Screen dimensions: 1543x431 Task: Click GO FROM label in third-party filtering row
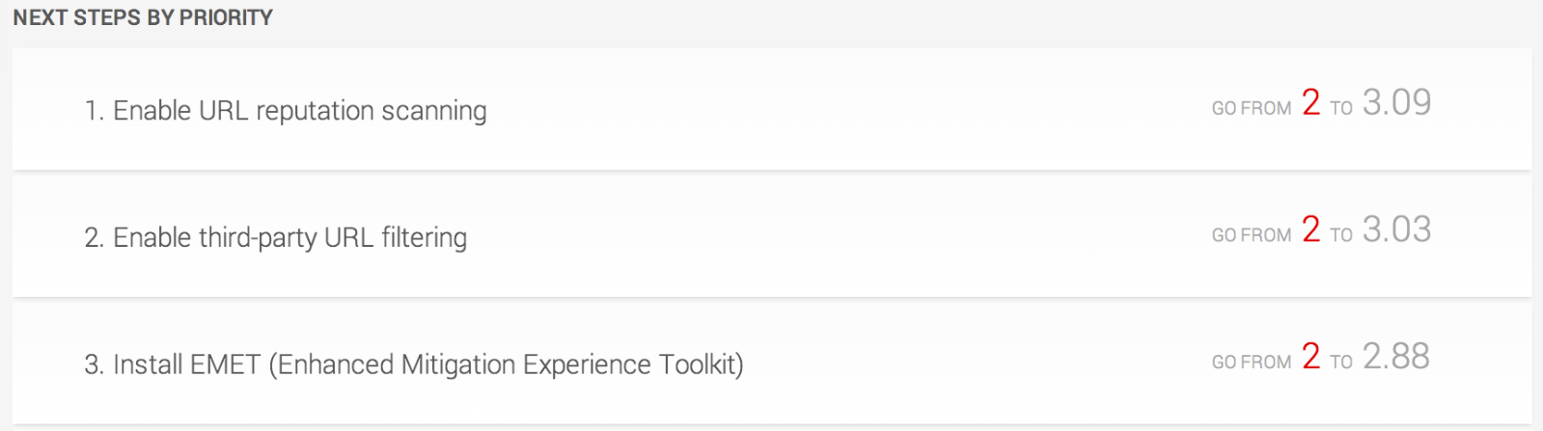[x=1252, y=235]
